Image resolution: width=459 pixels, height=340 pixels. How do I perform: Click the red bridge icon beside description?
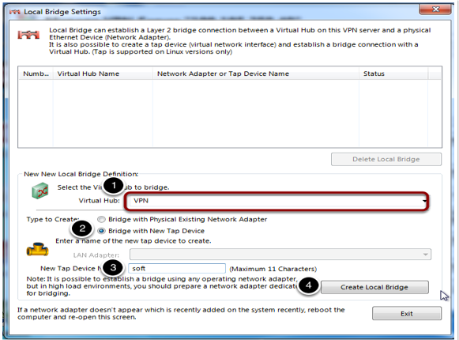pyautogui.click(x=28, y=35)
